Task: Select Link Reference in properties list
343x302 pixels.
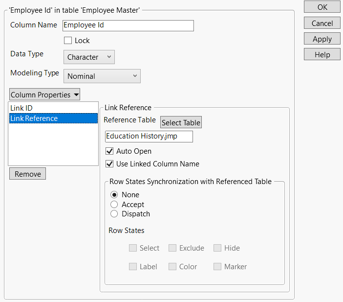Action: click(34, 118)
